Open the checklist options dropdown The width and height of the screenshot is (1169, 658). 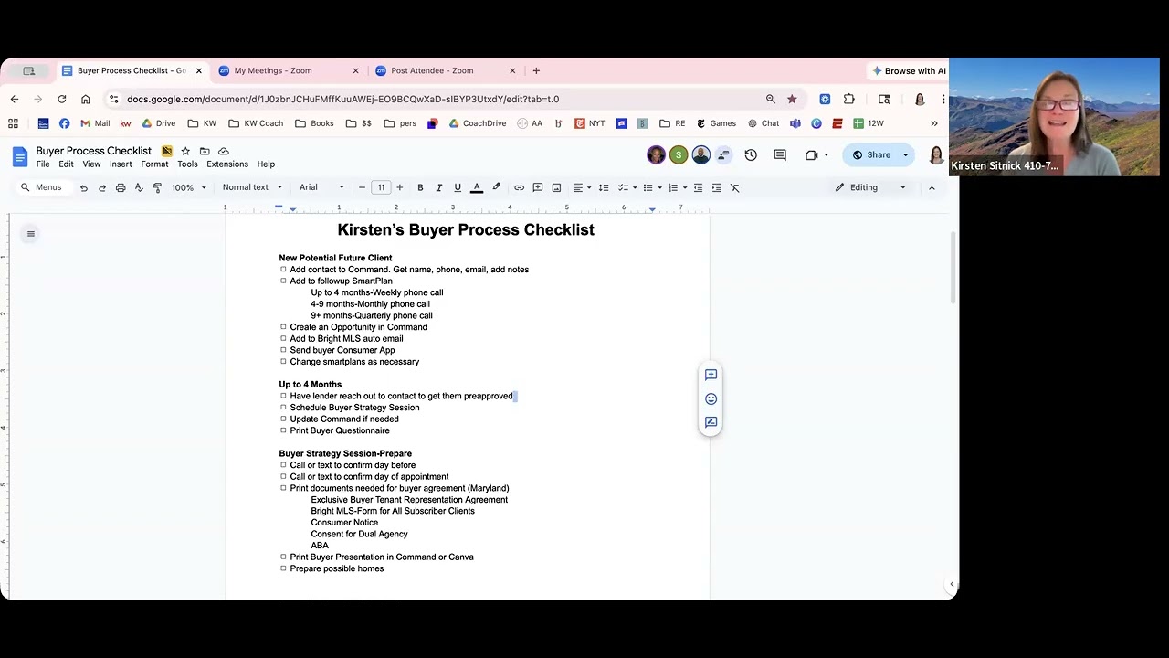coord(627,187)
